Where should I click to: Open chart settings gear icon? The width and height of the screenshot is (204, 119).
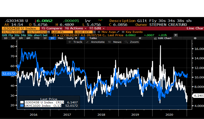click(195, 38)
